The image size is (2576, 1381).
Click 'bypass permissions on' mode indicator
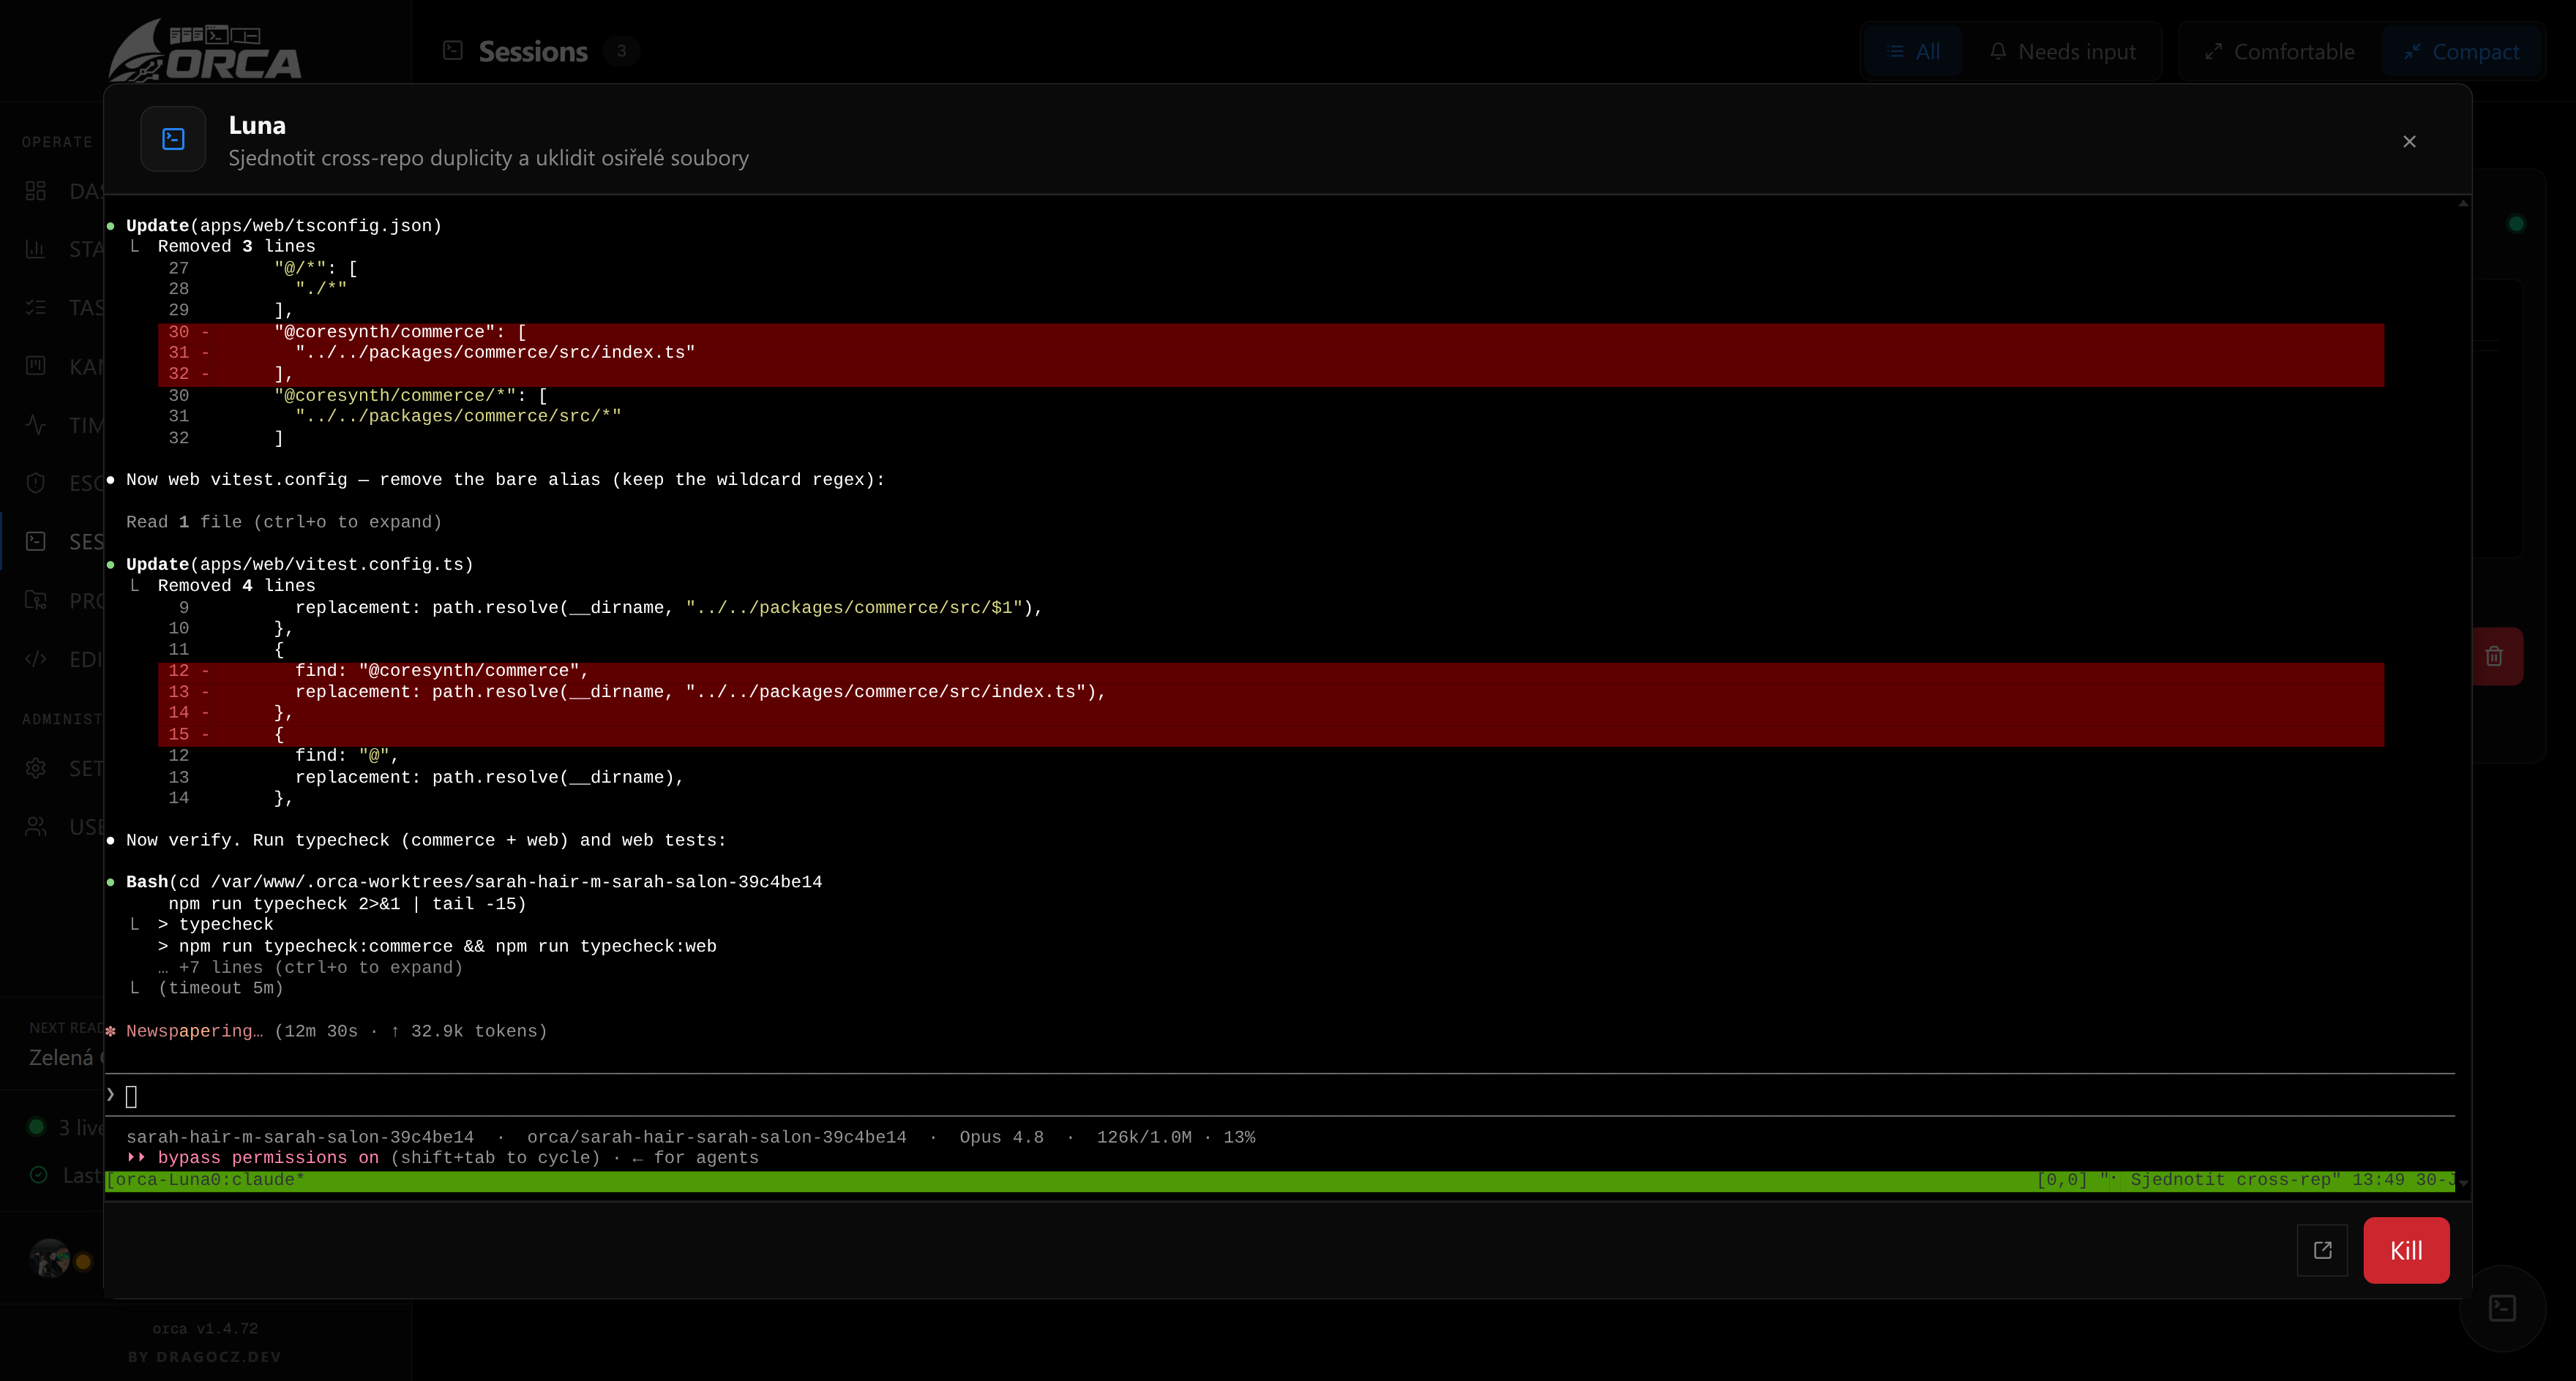point(268,1157)
